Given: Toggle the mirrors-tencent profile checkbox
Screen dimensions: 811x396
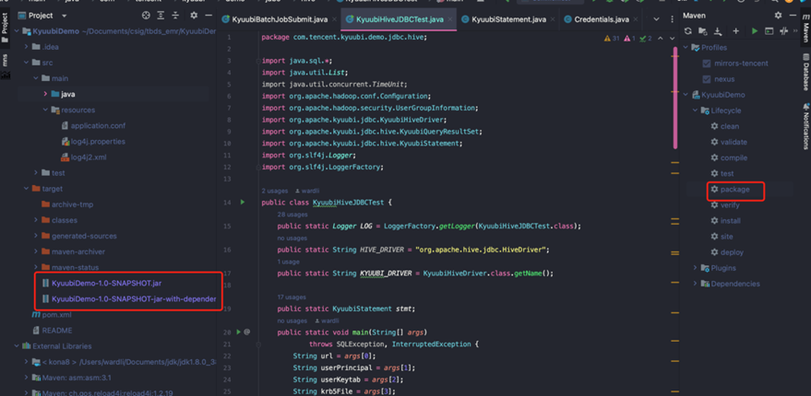Looking at the screenshot, I should [x=707, y=64].
